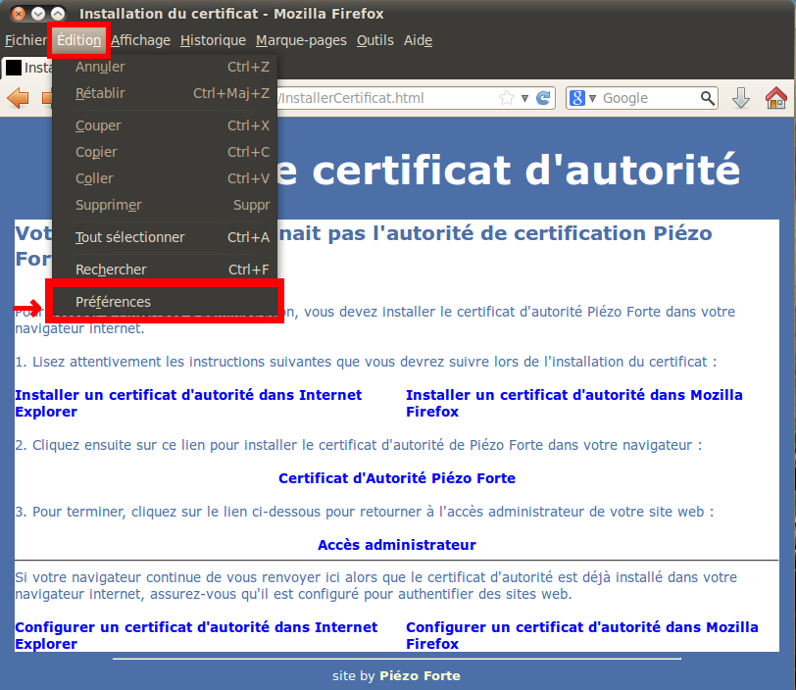
Task: Select Supprimer from the menu
Action: [x=165, y=205]
